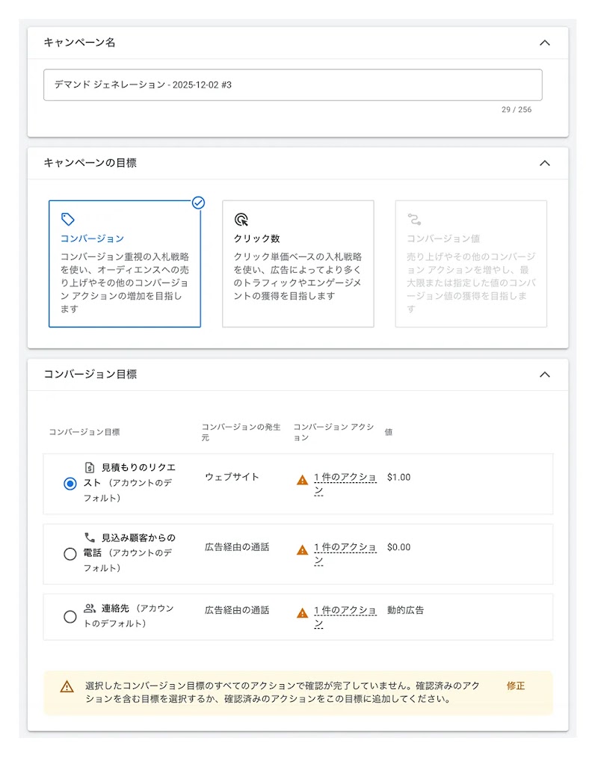The height and width of the screenshot is (758, 598).
Task: Collapse the キャンペーン名 section
Action: coord(545,43)
